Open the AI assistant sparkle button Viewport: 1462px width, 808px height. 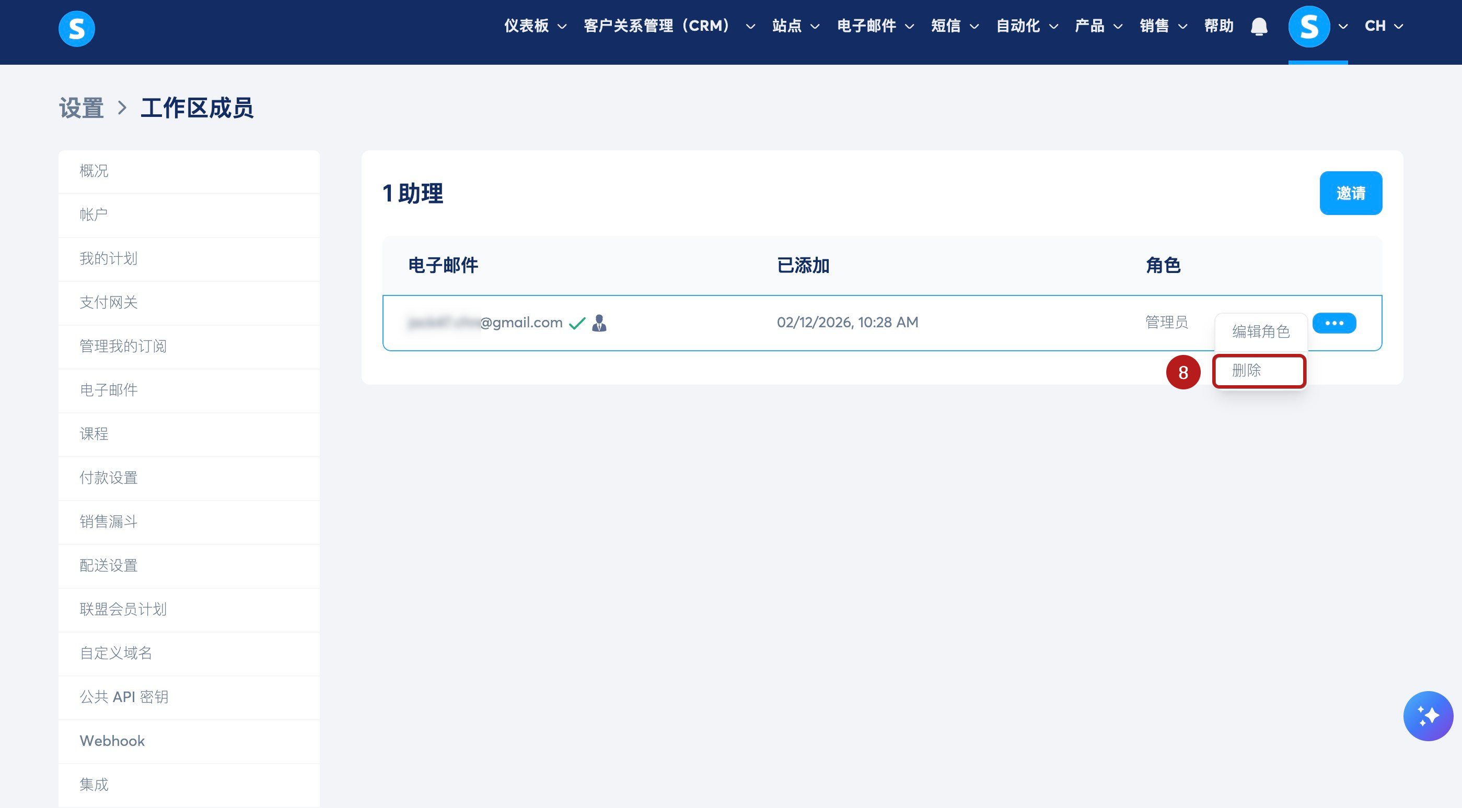[1428, 716]
